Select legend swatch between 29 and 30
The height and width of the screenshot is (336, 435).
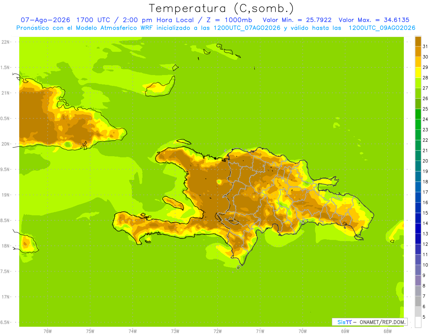(x=418, y=62)
